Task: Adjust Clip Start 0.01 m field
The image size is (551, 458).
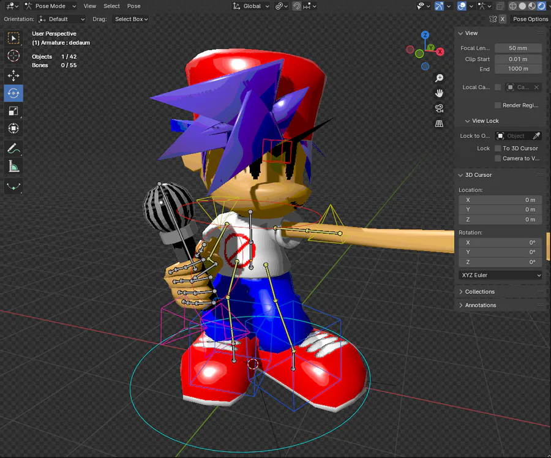Action: point(518,59)
